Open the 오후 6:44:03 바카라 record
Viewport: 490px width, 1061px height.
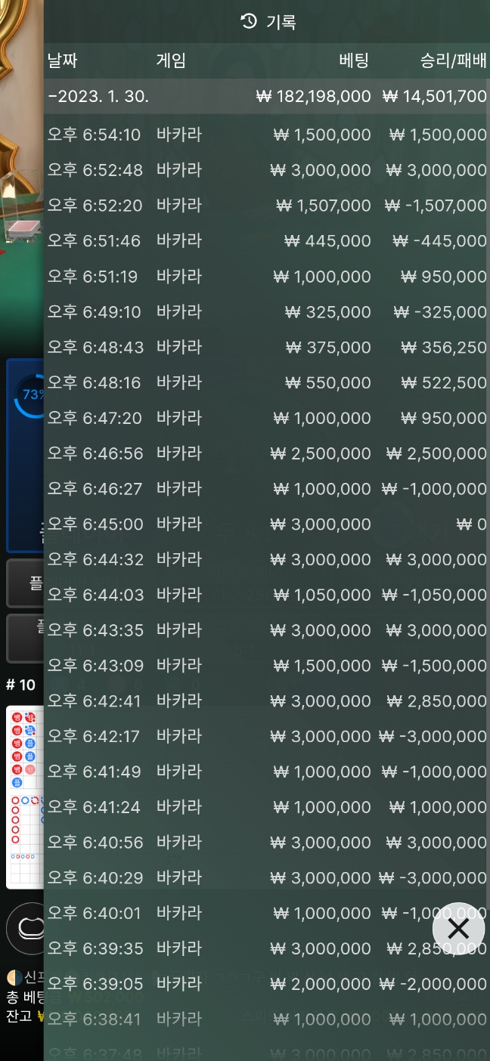click(266, 595)
